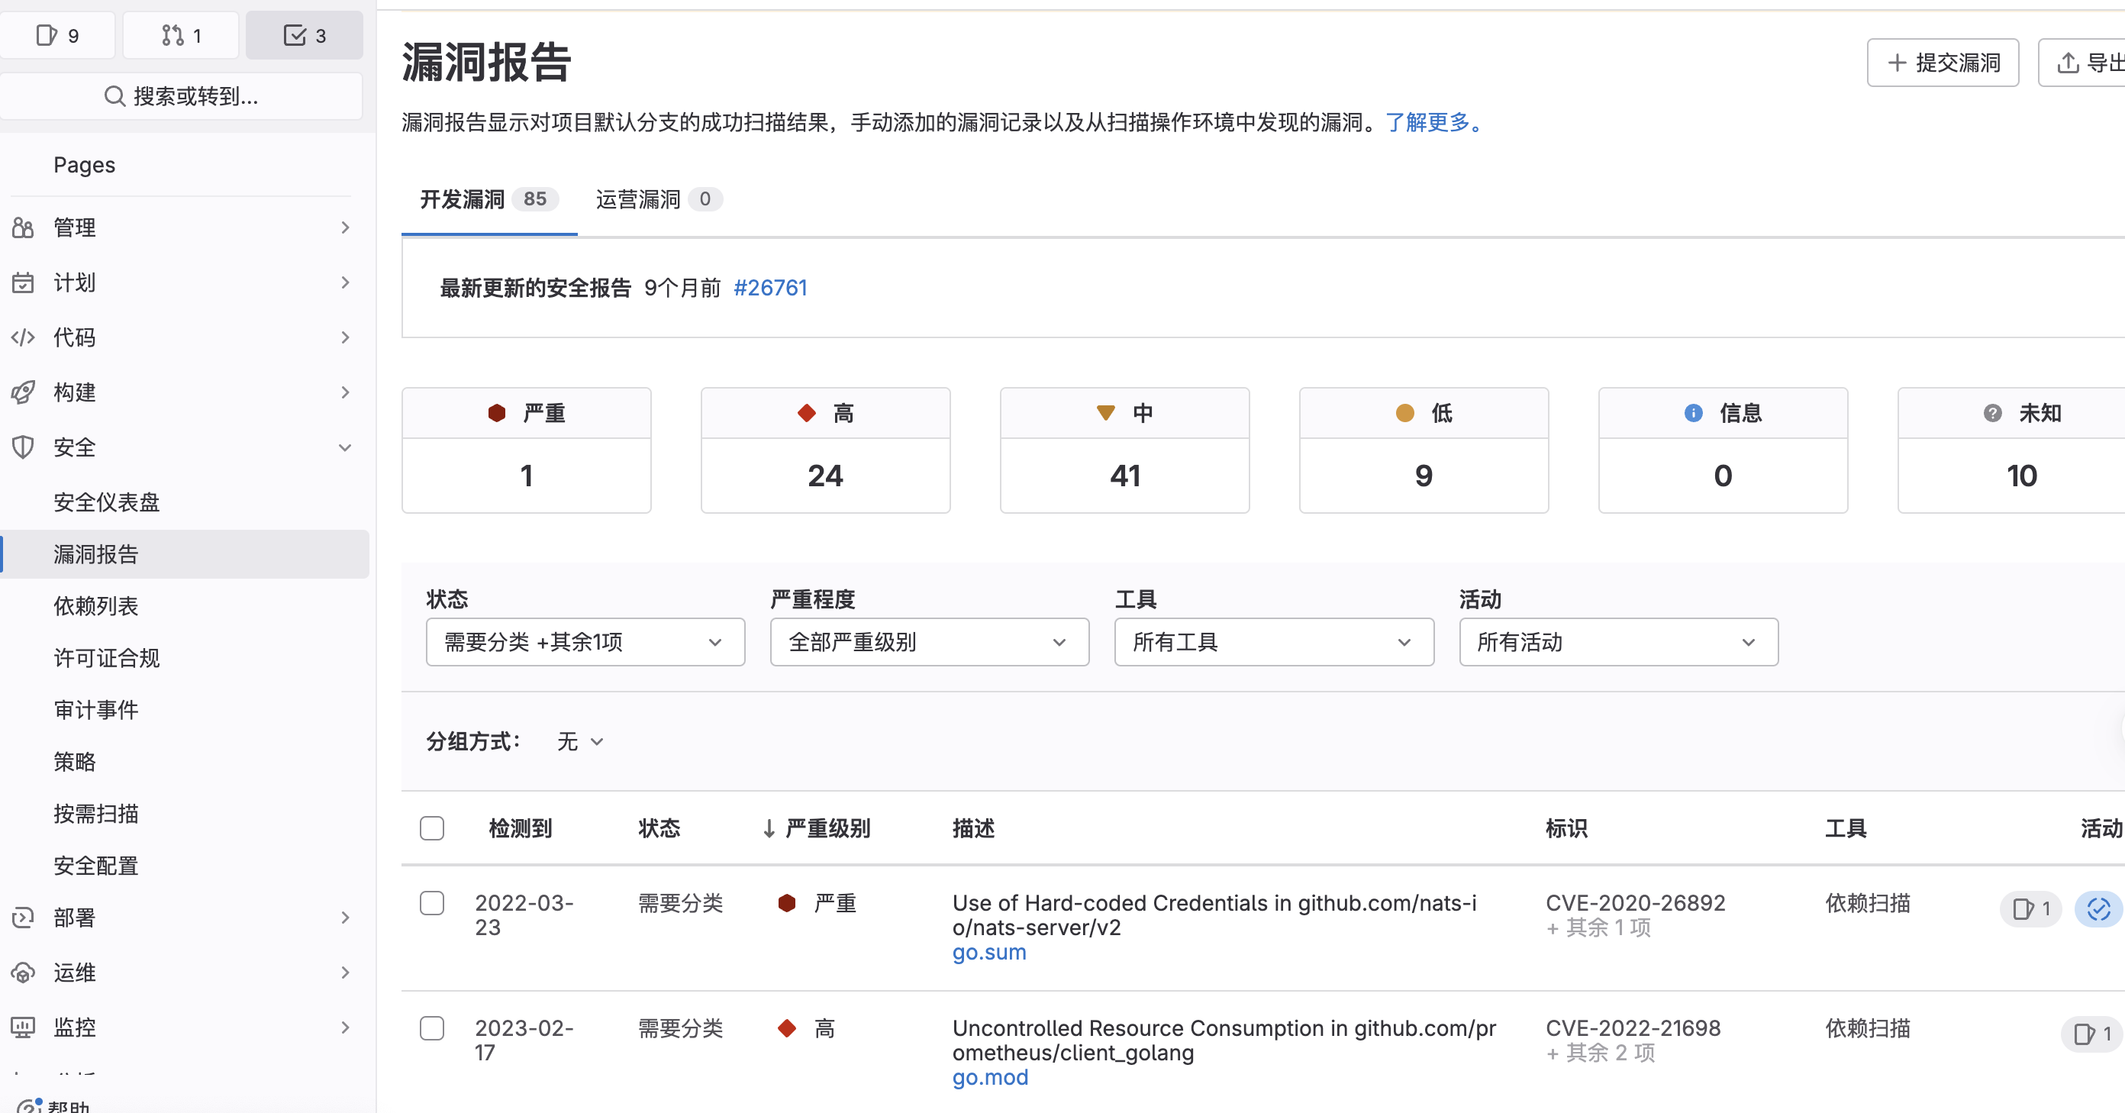Check the checkbox for the 2023-02-17 vulnerability
Image resolution: width=2125 pixels, height=1113 pixels.
tap(432, 1029)
